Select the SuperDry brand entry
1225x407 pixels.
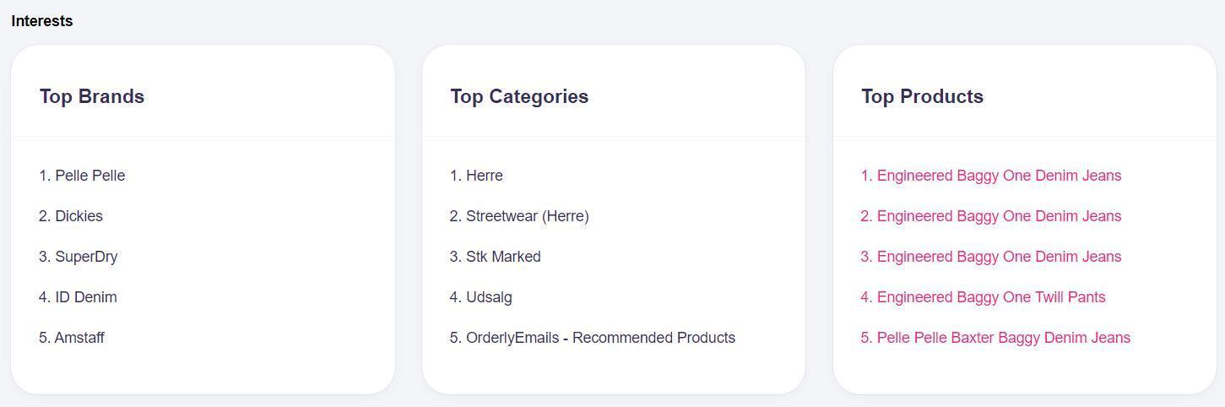click(x=86, y=257)
